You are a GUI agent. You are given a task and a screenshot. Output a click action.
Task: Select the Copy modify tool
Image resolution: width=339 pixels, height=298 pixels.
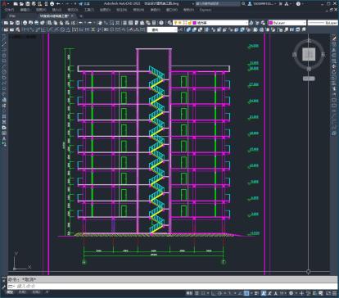pos(334,44)
